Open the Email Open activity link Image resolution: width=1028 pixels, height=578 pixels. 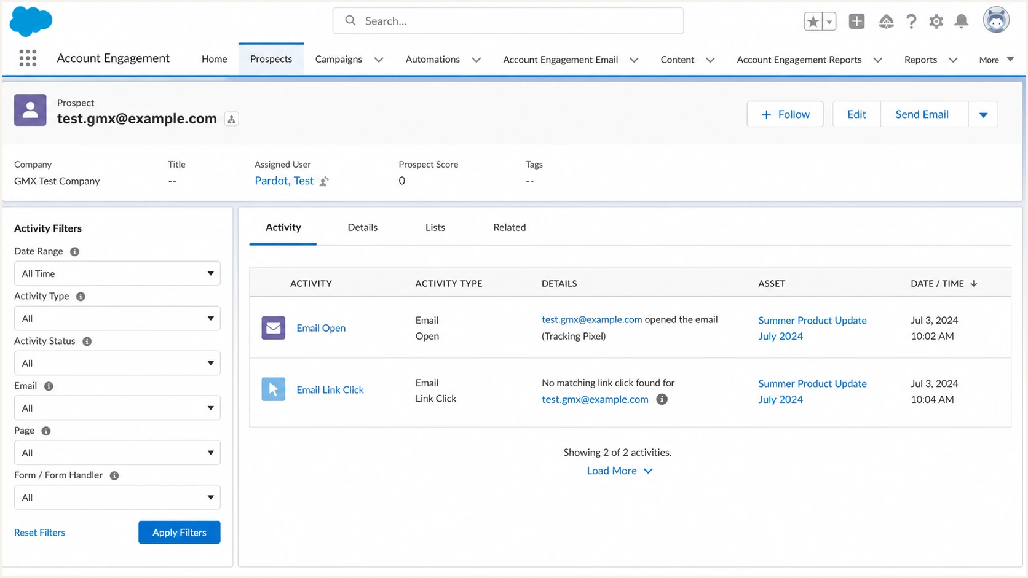[321, 328]
